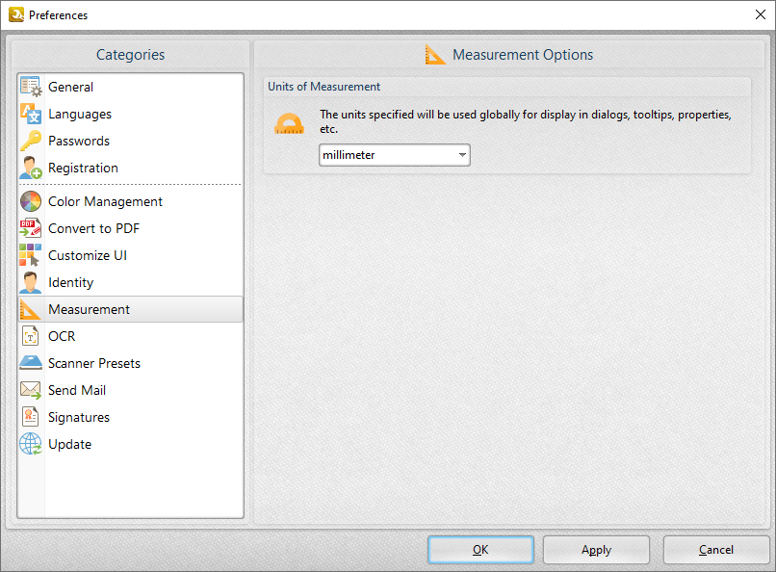
Task: Click the Scanner Presets scanner icon
Action: (x=30, y=363)
